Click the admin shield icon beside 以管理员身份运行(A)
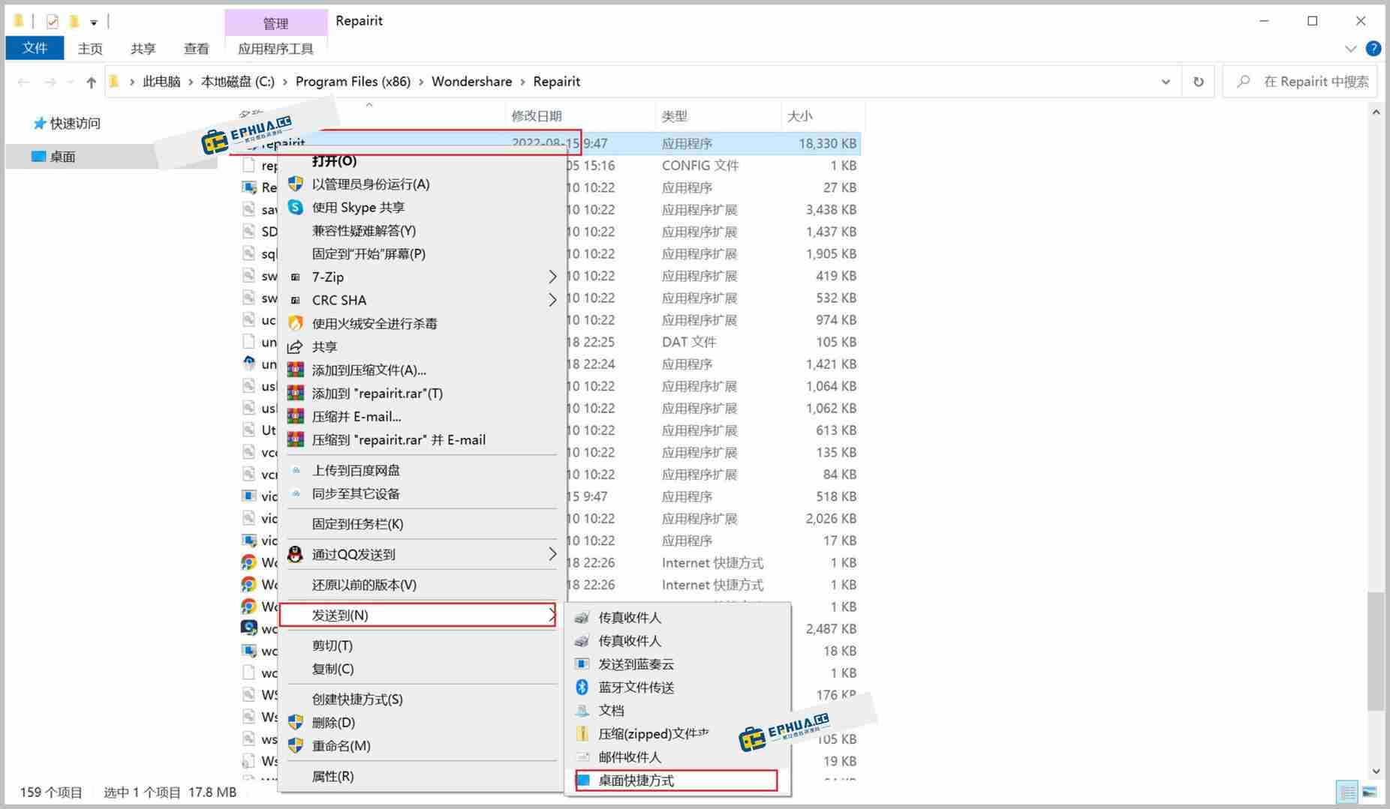 point(296,184)
